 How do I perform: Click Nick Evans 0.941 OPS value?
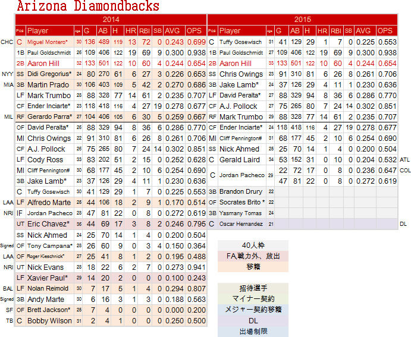pos(196,267)
